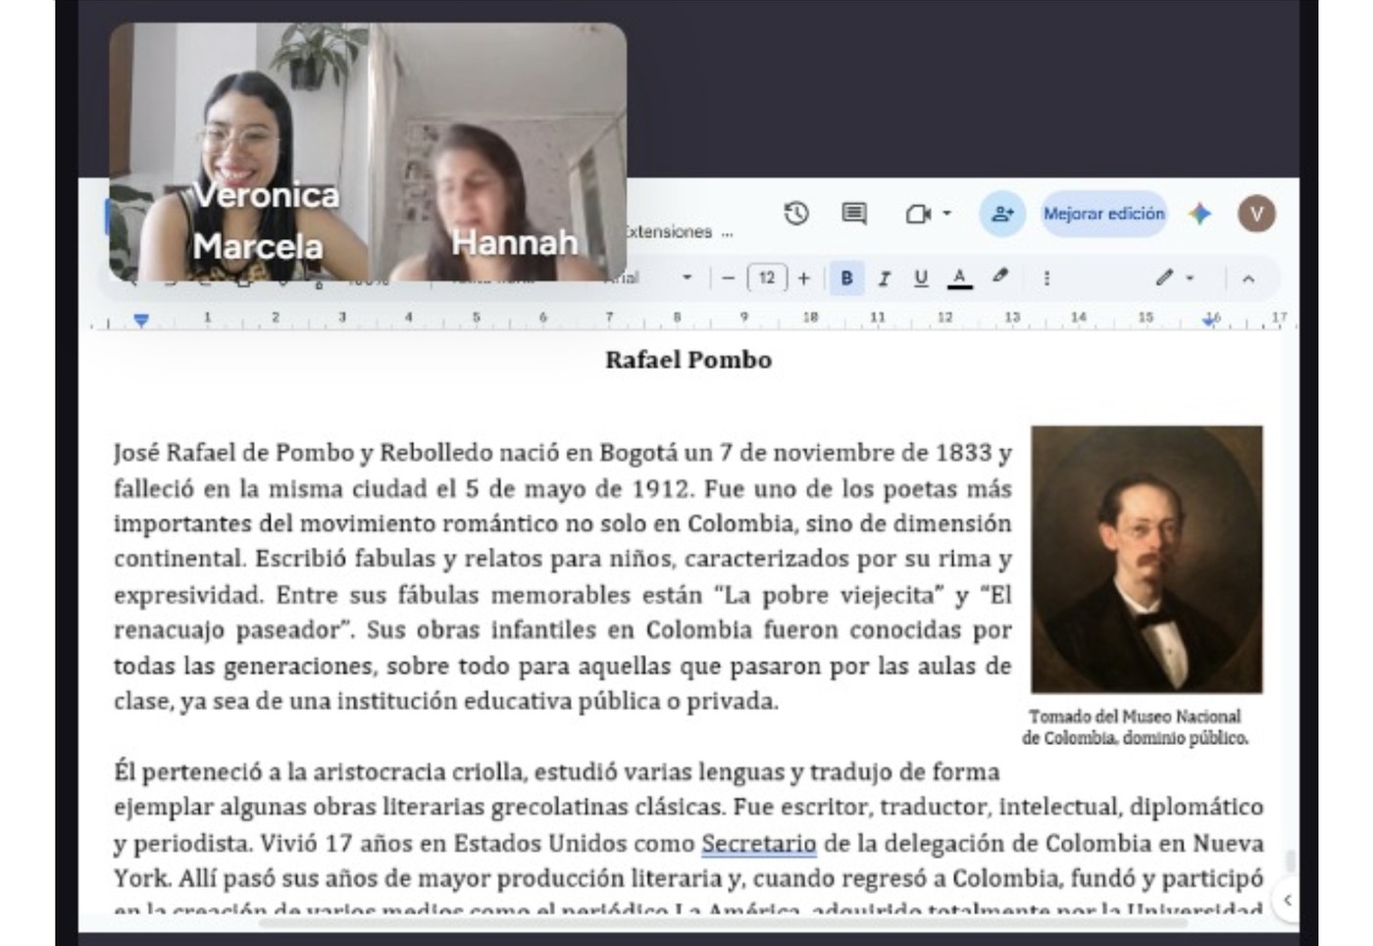The image size is (1373, 946).
Task: Open the version history clock icon
Action: pos(796,213)
